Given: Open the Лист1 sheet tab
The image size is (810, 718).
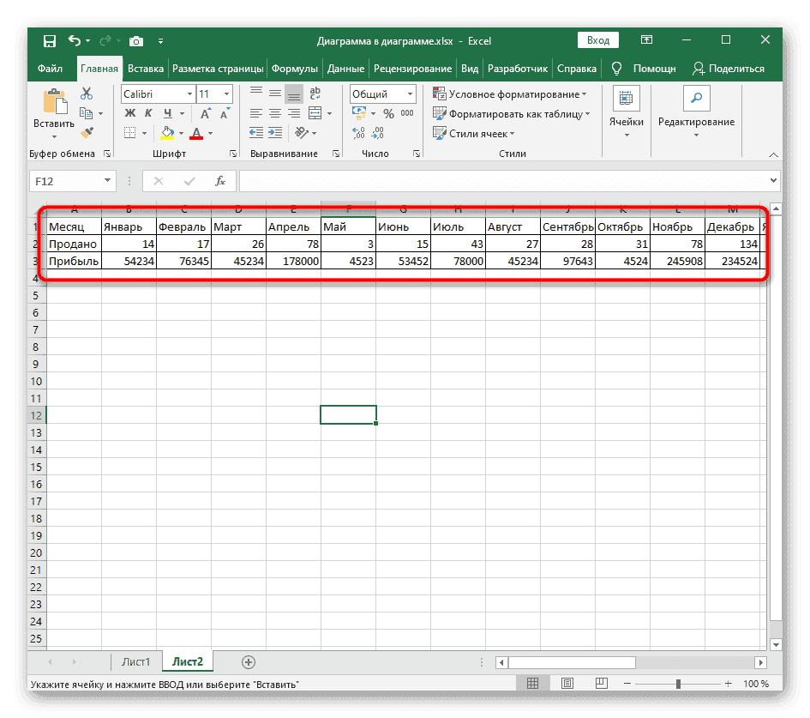Looking at the screenshot, I should (x=135, y=661).
